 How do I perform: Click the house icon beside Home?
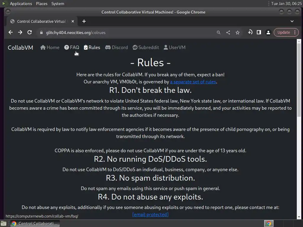(43, 47)
